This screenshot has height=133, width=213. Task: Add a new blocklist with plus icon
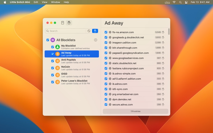[x=96, y=40]
